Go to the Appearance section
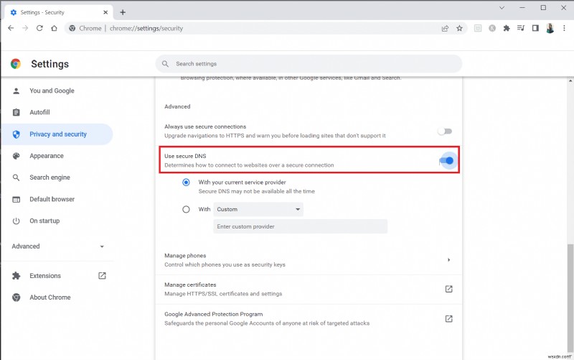This screenshot has height=360, width=574. click(47, 156)
